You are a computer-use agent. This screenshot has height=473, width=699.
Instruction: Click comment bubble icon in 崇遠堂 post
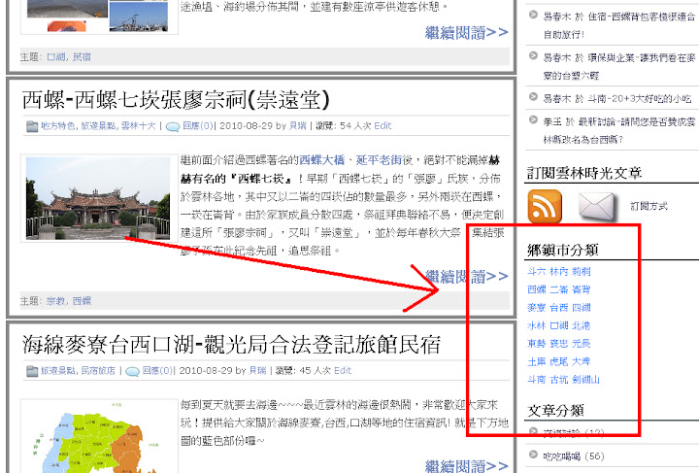(172, 126)
